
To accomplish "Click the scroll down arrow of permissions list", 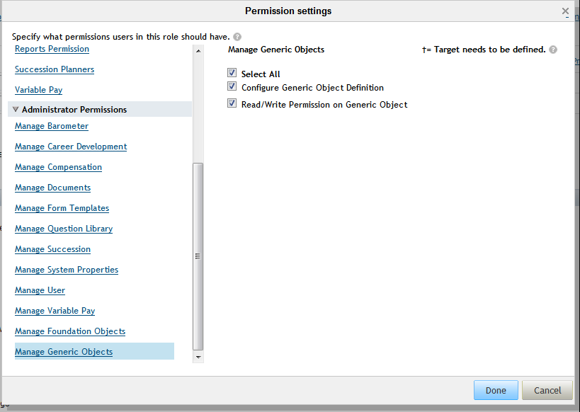I will (198, 357).
